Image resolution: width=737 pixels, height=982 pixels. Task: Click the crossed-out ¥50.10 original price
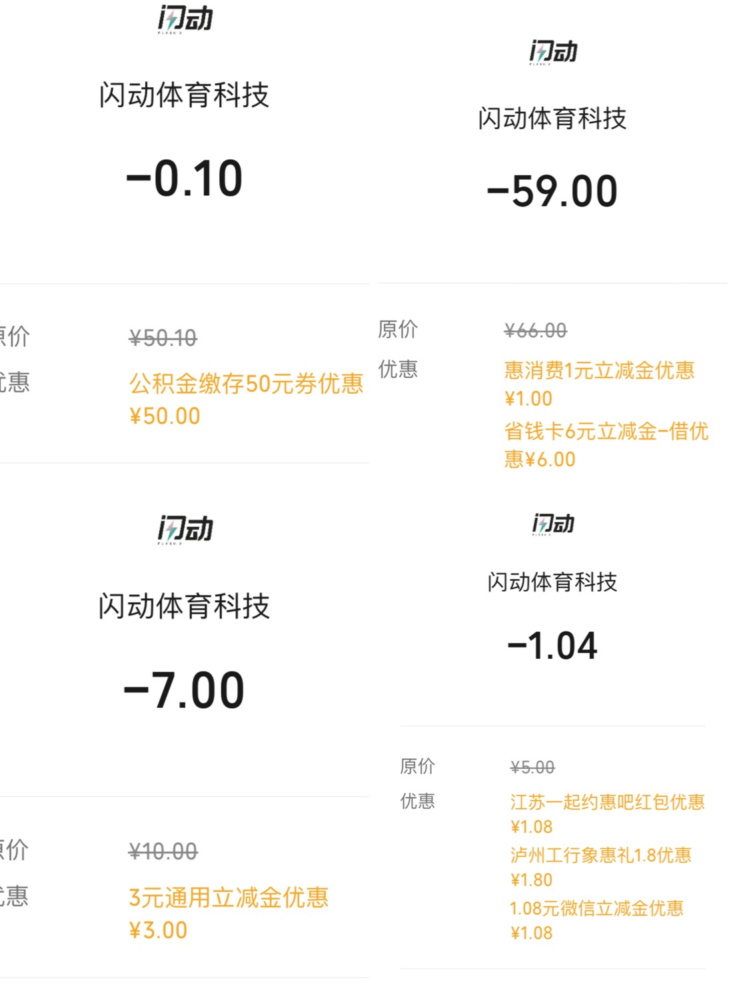(x=163, y=338)
